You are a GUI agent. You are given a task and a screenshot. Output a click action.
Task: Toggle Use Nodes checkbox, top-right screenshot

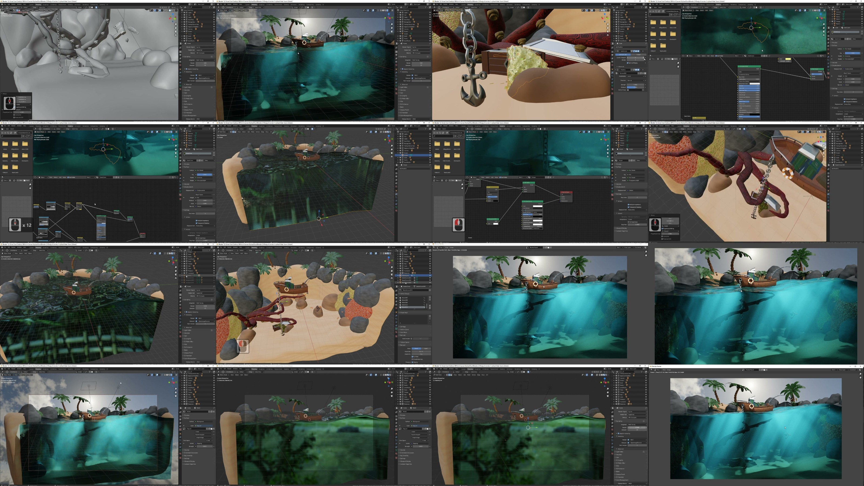point(716,56)
